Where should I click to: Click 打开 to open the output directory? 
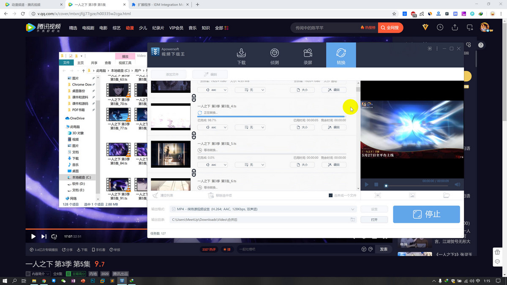tap(373, 220)
